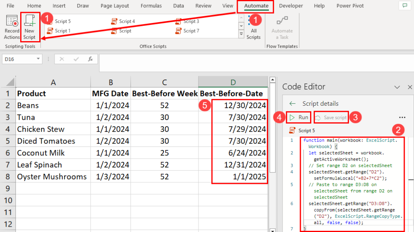The height and width of the screenshot is (232, 414).
Task: Select cell 'Beans'
Action: pyautogui.click(x=53, y=105)
